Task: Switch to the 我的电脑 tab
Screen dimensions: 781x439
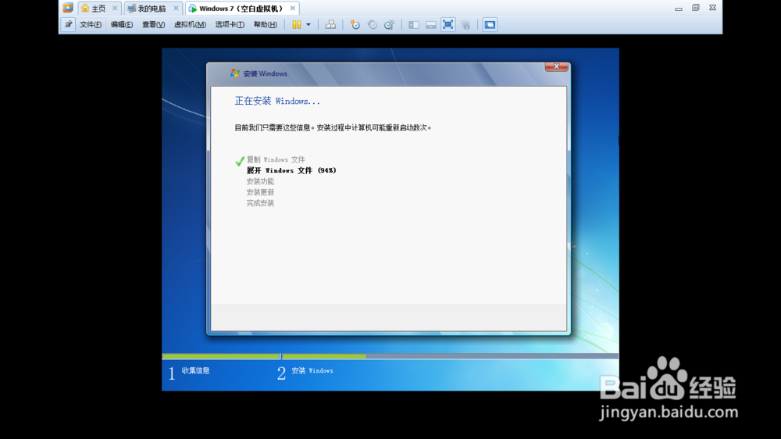Action: tap(147, 9)
